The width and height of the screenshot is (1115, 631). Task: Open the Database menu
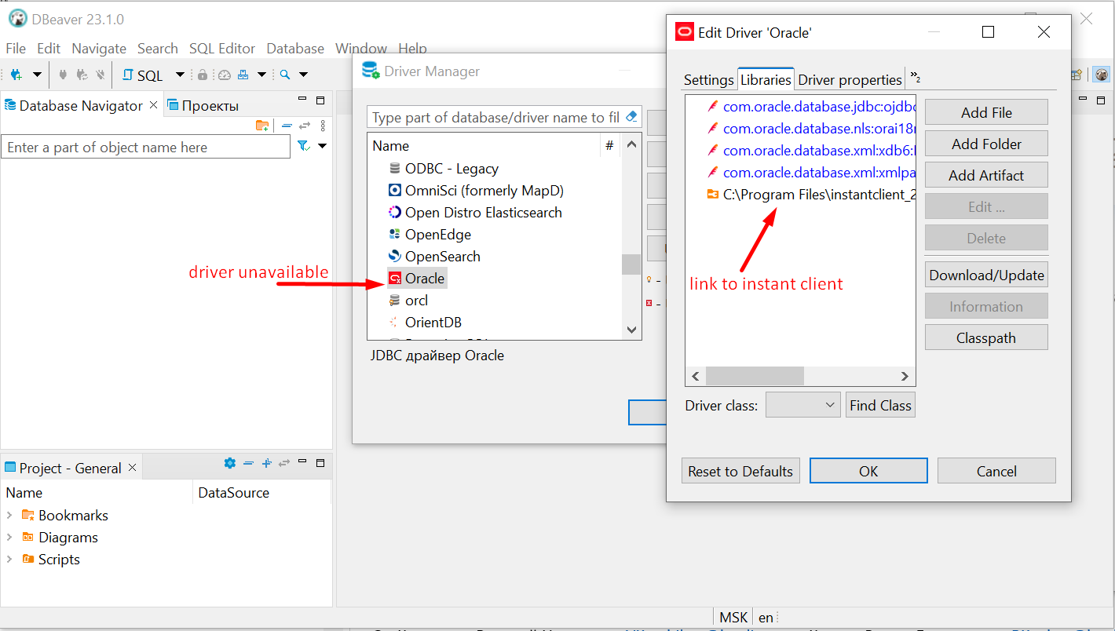[x=295, y=48]
